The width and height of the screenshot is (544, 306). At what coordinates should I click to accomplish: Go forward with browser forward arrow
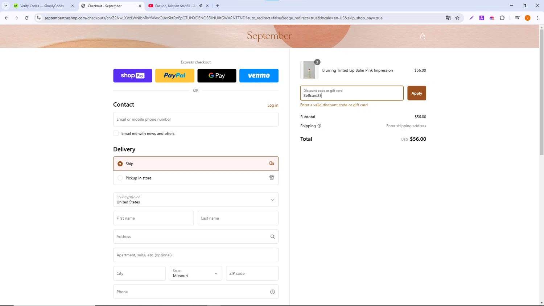pos(16,18)
